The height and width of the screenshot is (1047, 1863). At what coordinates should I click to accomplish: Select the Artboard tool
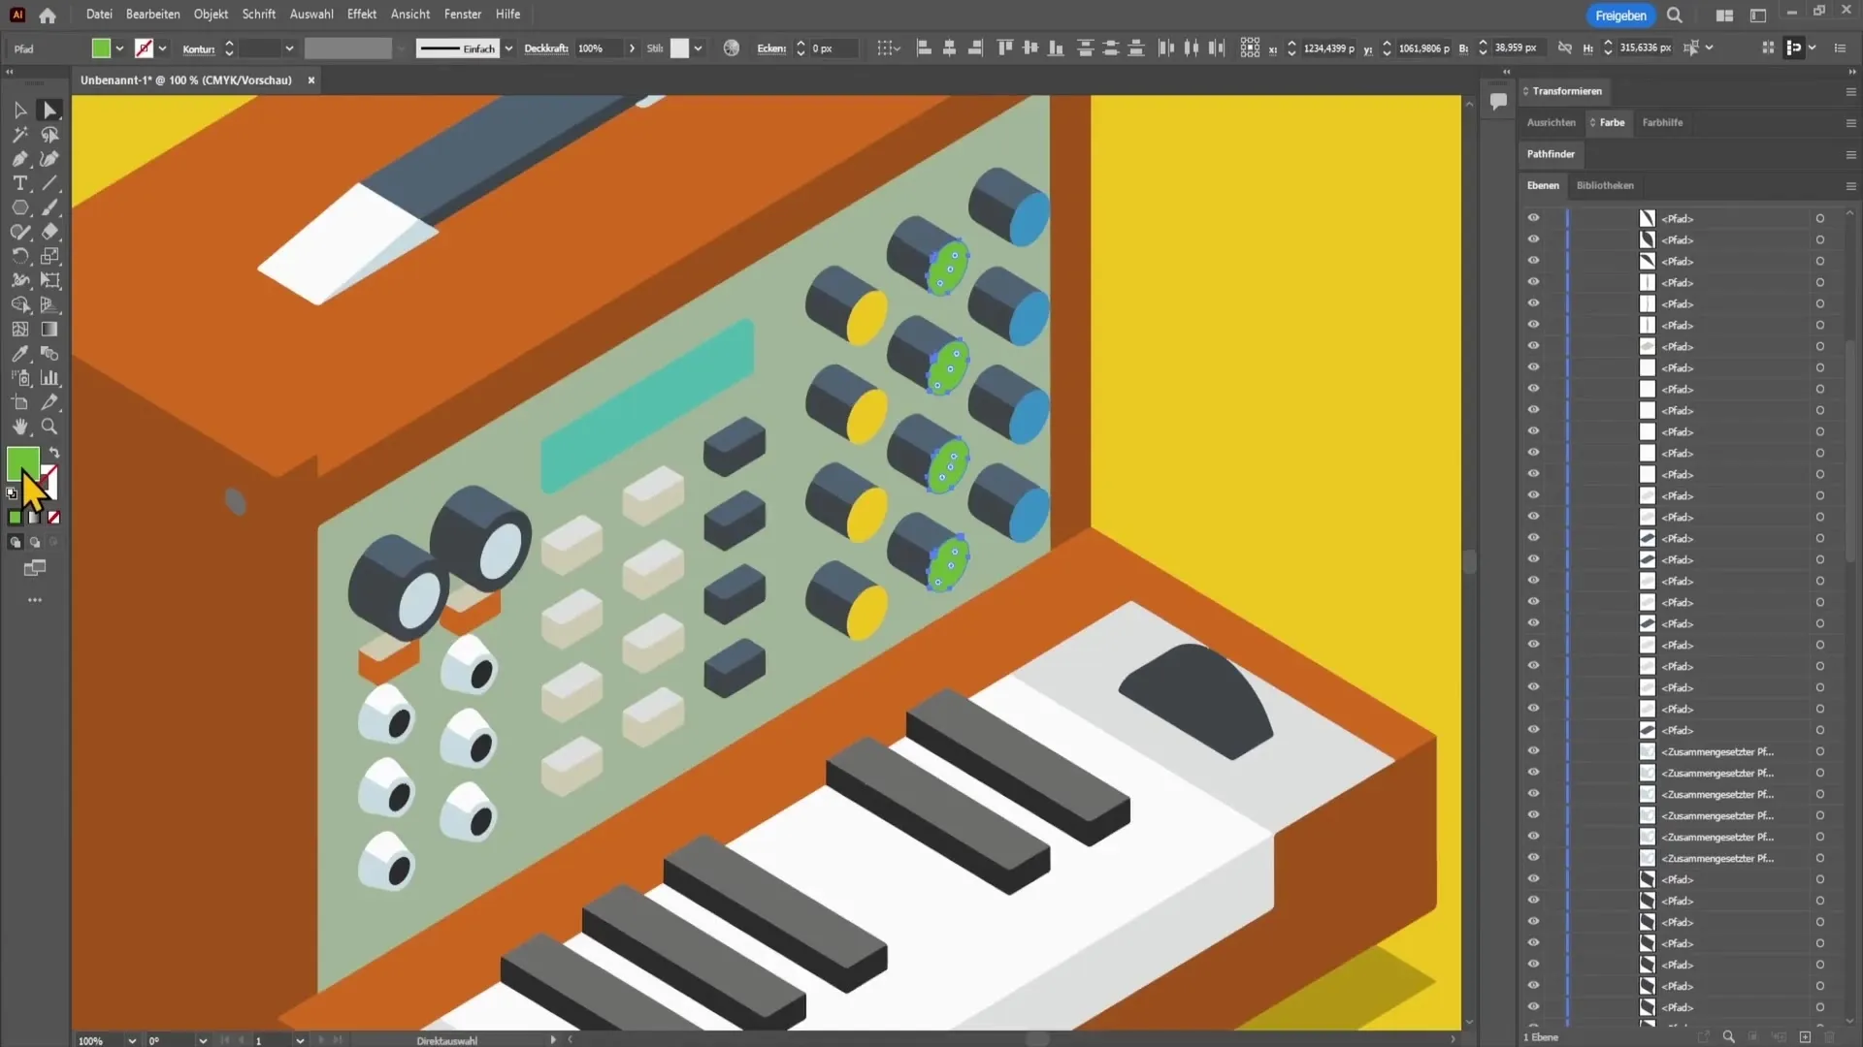[19, 402]
